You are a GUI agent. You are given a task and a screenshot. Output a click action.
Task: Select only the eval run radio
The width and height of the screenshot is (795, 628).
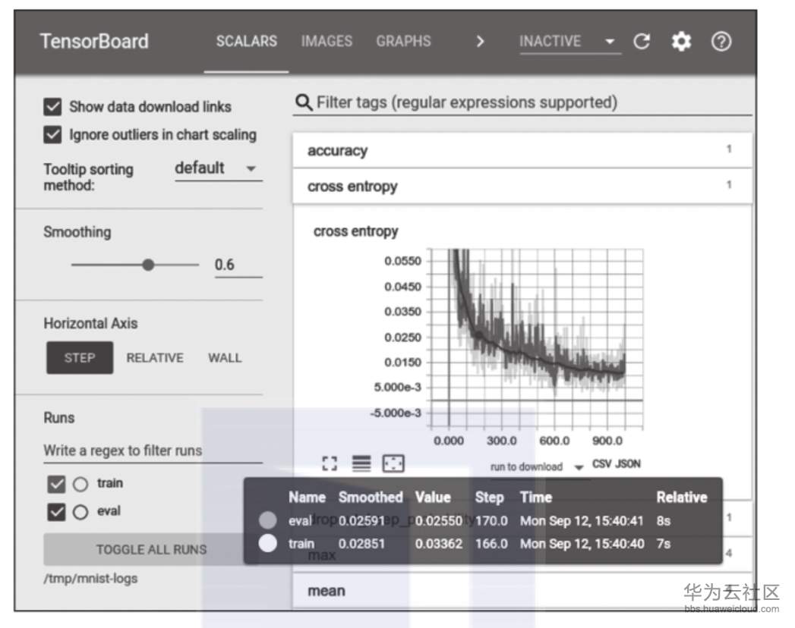[80, 512]
